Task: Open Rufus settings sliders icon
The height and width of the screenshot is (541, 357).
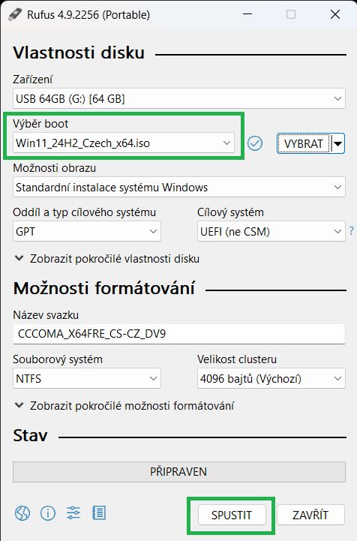Action: pyautogui.click(x=73, y=513)
